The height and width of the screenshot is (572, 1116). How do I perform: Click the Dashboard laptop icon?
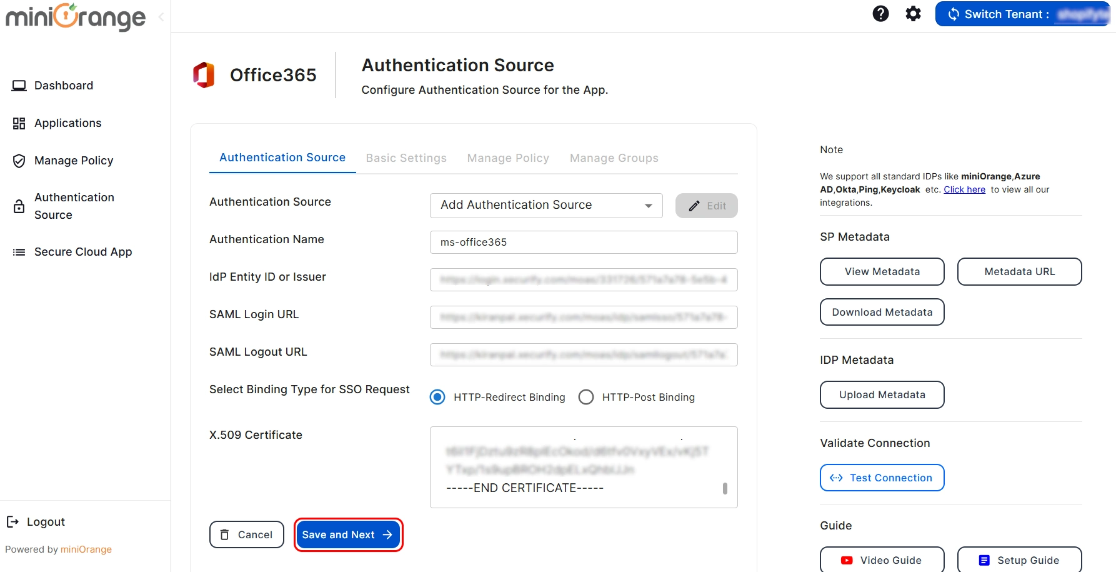pyautogui.click(x=19, y=86)
